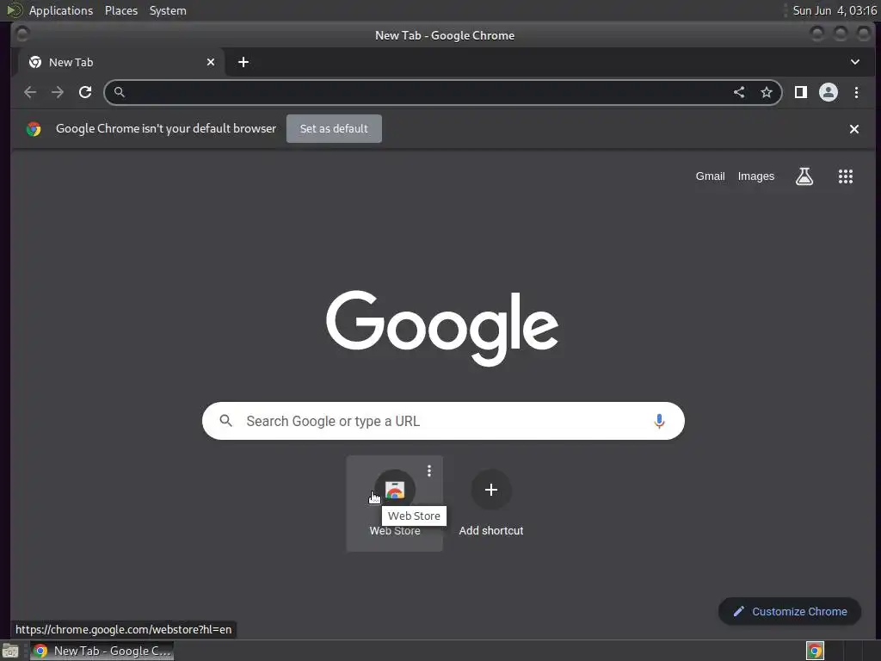Open Web Store shortcut's three-dot options
Image resolution: width=881 pixels, height=661 pixels.
coord(429,471)
